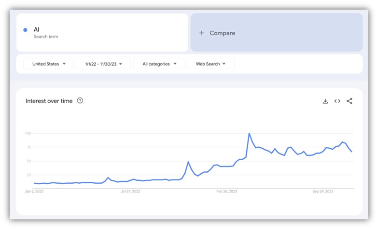Click the Search term label under AI
The image size is (378, 229).
tap(46, 37)
